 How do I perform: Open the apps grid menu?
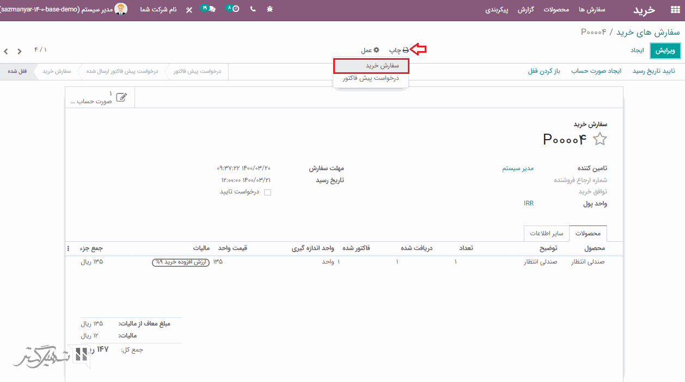coord(675,10)
